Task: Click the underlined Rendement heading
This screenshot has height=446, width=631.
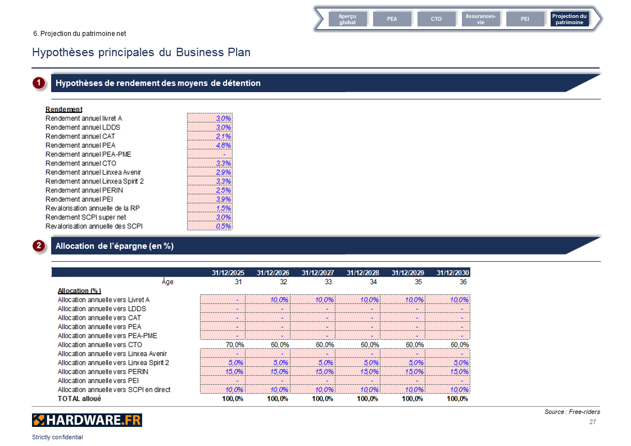Action: (64, 110)
